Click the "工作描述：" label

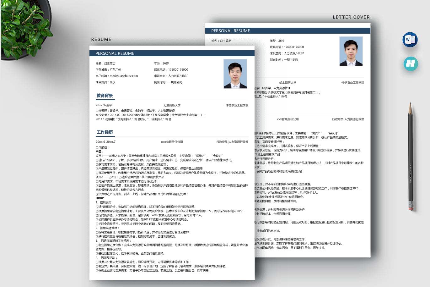pos(102,147)
